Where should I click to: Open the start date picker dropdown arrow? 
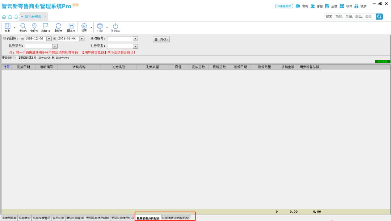49,39
